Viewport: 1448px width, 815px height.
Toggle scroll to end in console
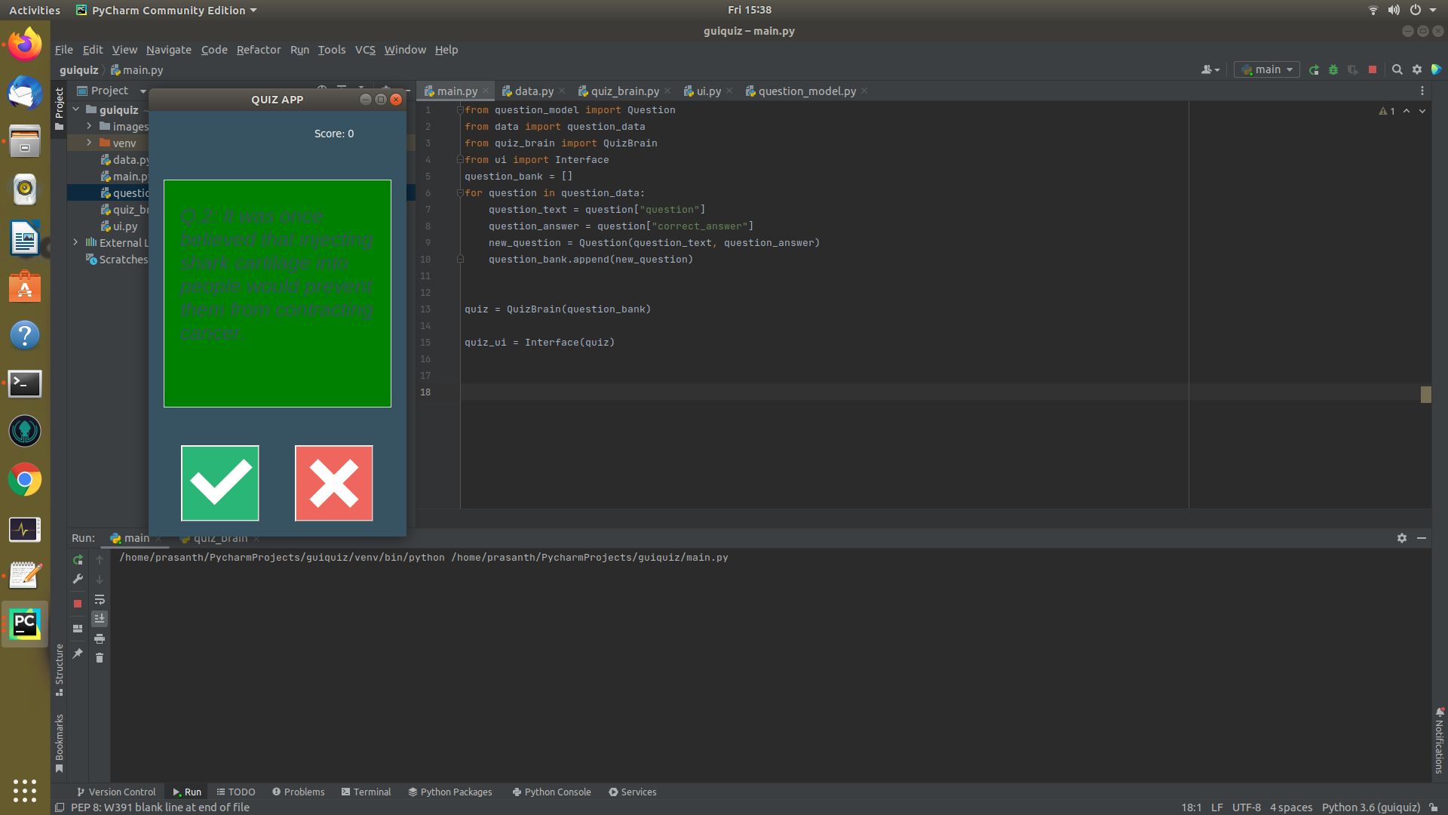[x=100, y=619]
